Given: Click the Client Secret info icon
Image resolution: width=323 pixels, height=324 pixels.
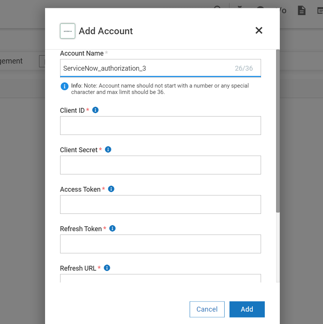Looking at the screenshot, I should 108,149.
